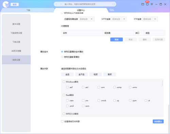The image size is (170, 134).
Task: Check the .wmp extension checkbox
Action: 114,87
